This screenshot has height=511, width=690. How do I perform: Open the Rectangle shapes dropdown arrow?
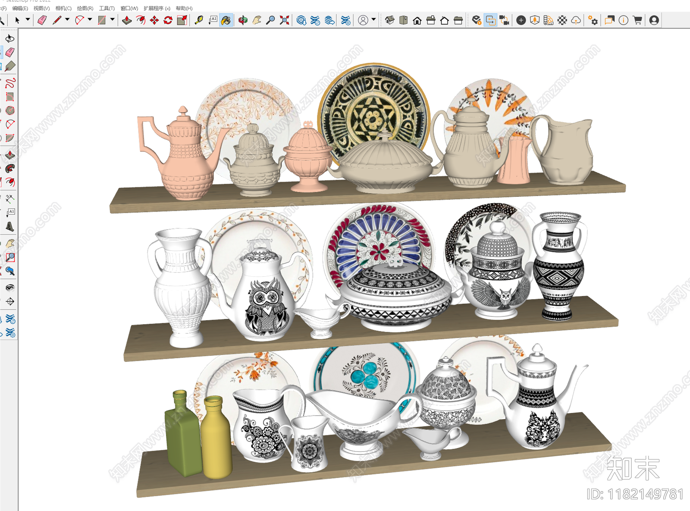coord(113,19)
